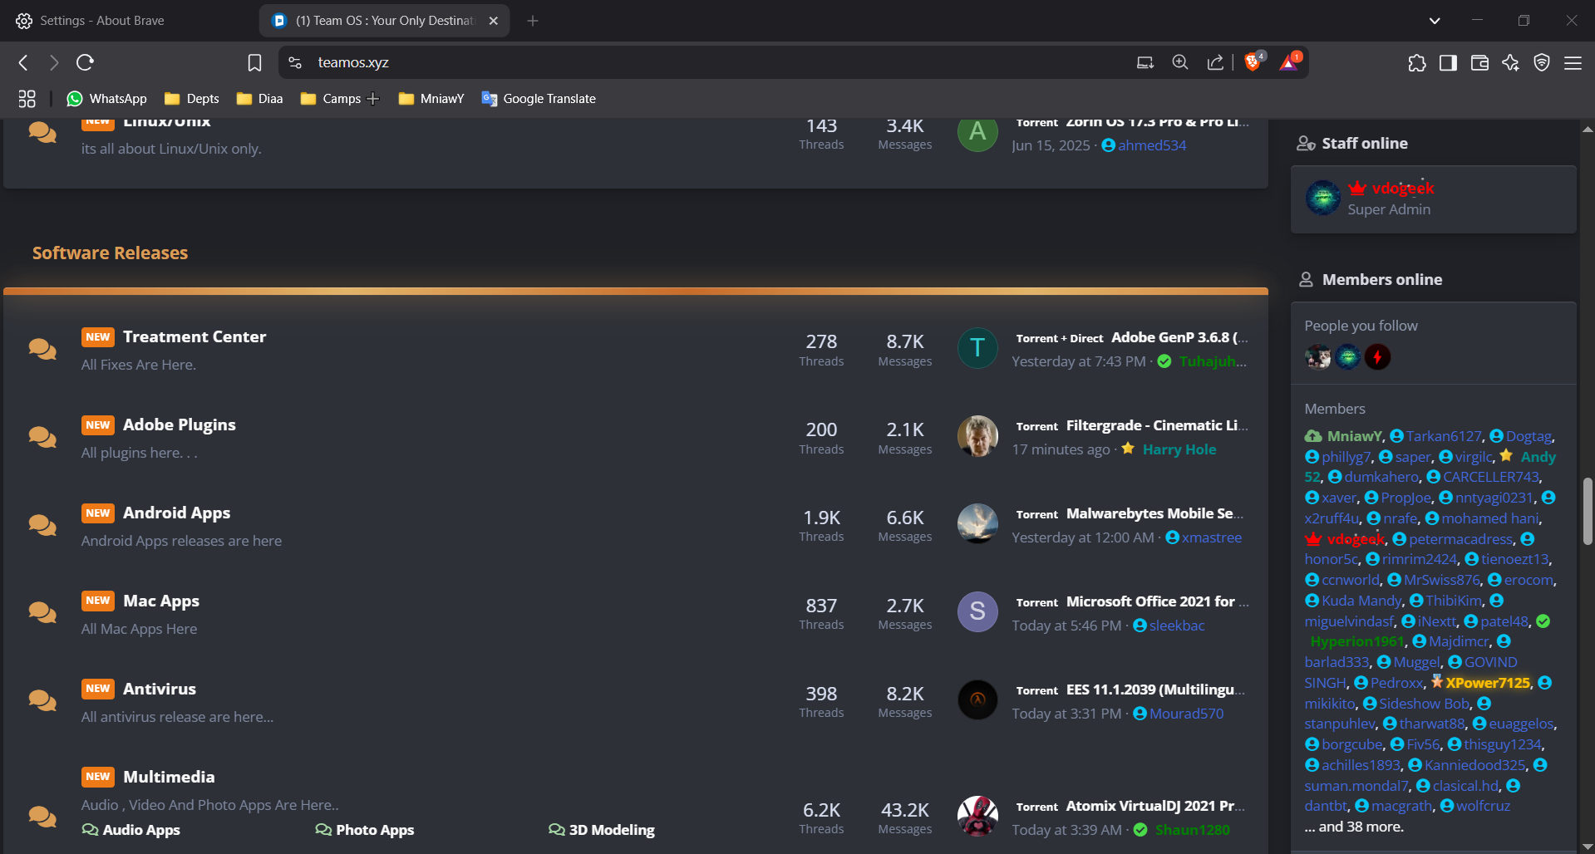Open vdogeek Super Admin staff profile
The width and height of the screenshot is (1595, 854).
(x=1403, y=189)
